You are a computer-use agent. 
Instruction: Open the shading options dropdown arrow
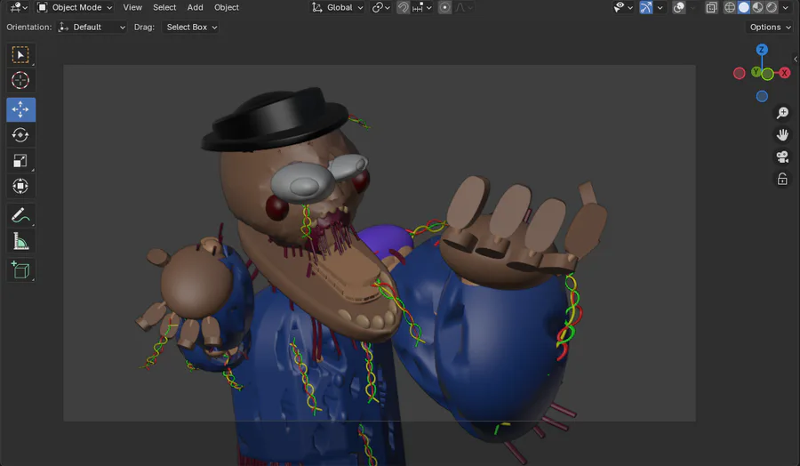[x=785, y=7]
